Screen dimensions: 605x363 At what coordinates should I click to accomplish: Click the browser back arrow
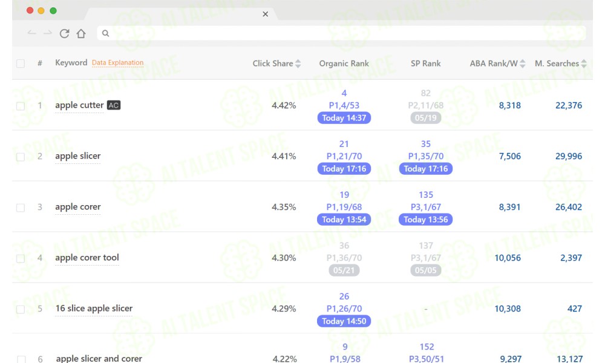pos(31,33)
